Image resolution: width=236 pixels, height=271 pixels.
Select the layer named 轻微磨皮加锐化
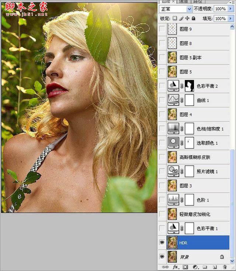click(195, 214)
